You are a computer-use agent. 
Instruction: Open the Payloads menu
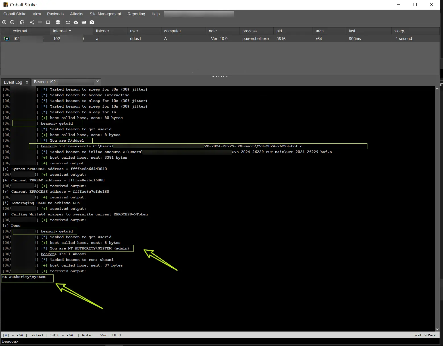(x=55, y=14)
